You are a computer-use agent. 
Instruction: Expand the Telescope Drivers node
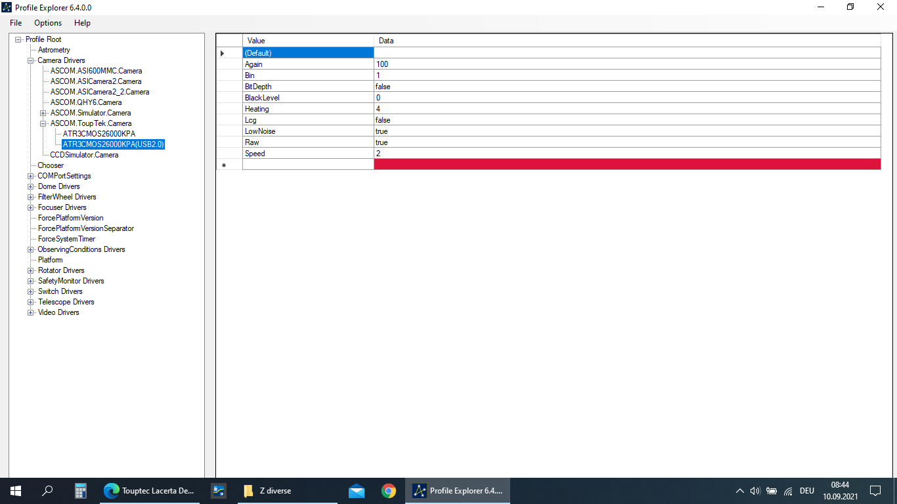[31, 302]
